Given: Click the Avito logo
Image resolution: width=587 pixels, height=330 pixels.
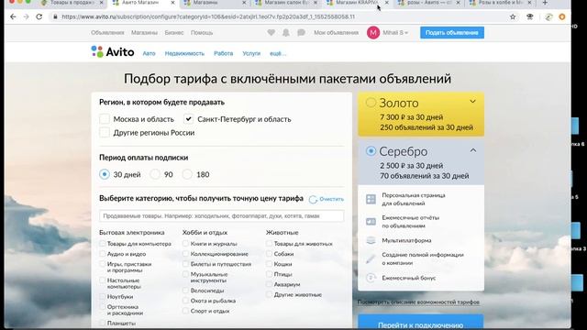Looking at the screenshot, I should (x=113, y=51).
